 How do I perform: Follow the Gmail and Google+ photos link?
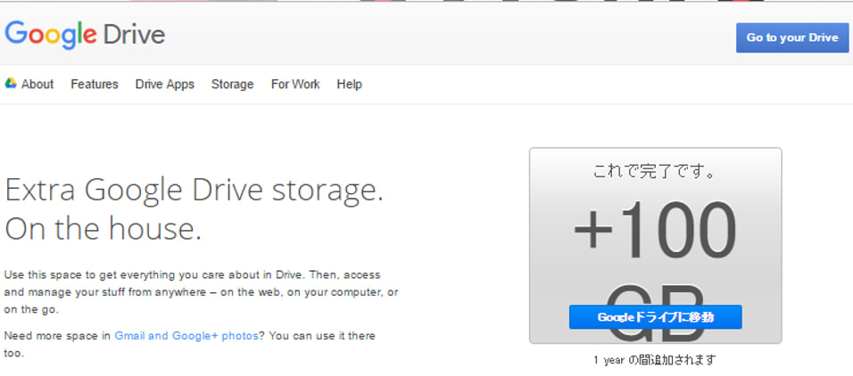pos(186,336)
